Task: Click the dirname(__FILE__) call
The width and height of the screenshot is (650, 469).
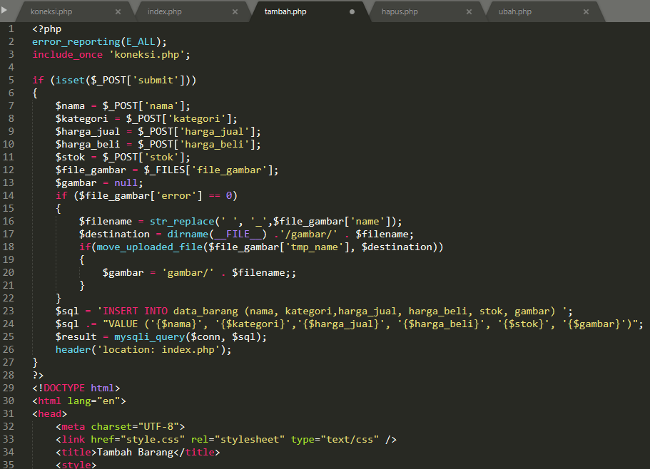Action: [x=217, y=234]
